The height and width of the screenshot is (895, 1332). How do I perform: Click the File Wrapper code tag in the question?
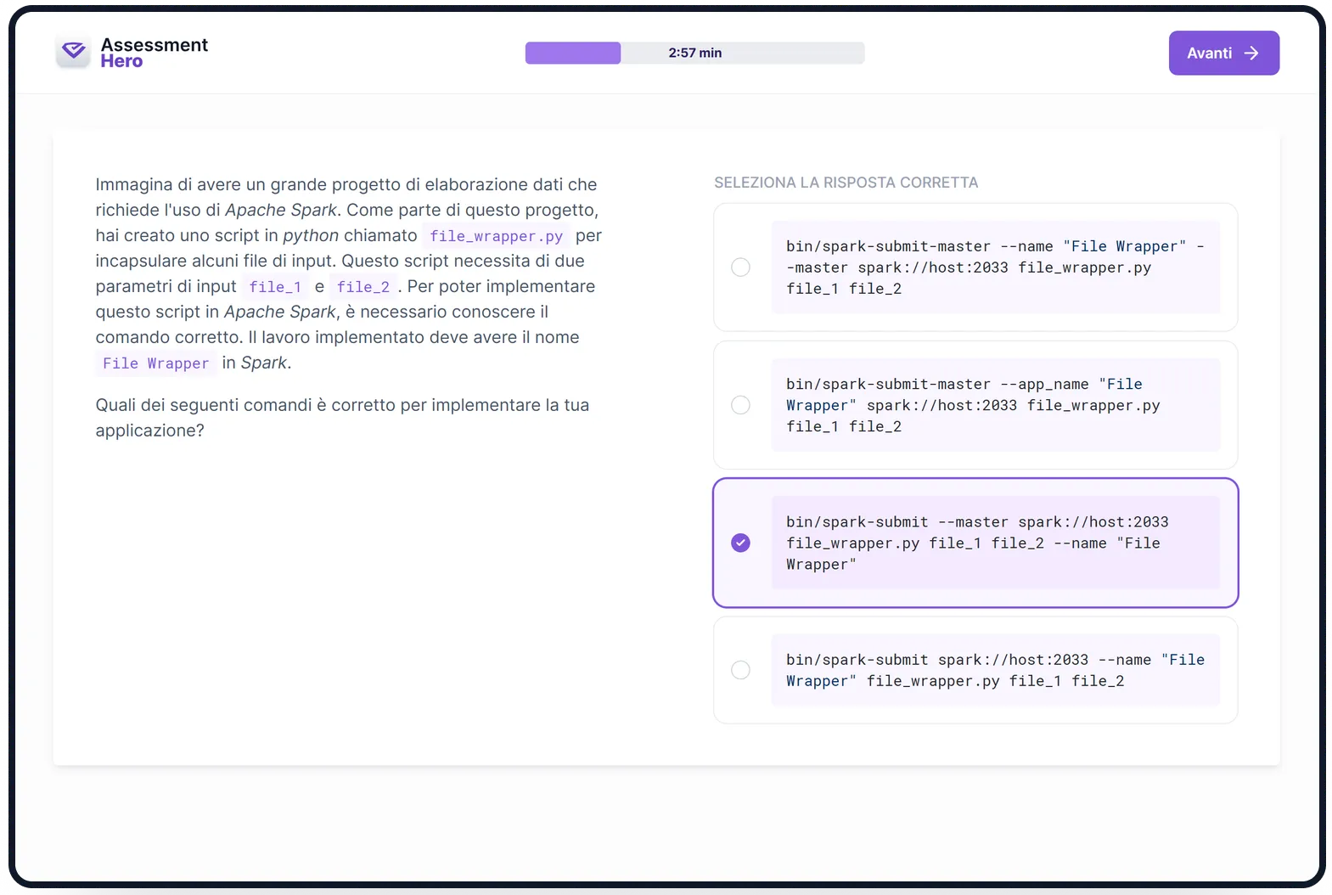pos(155,363)
